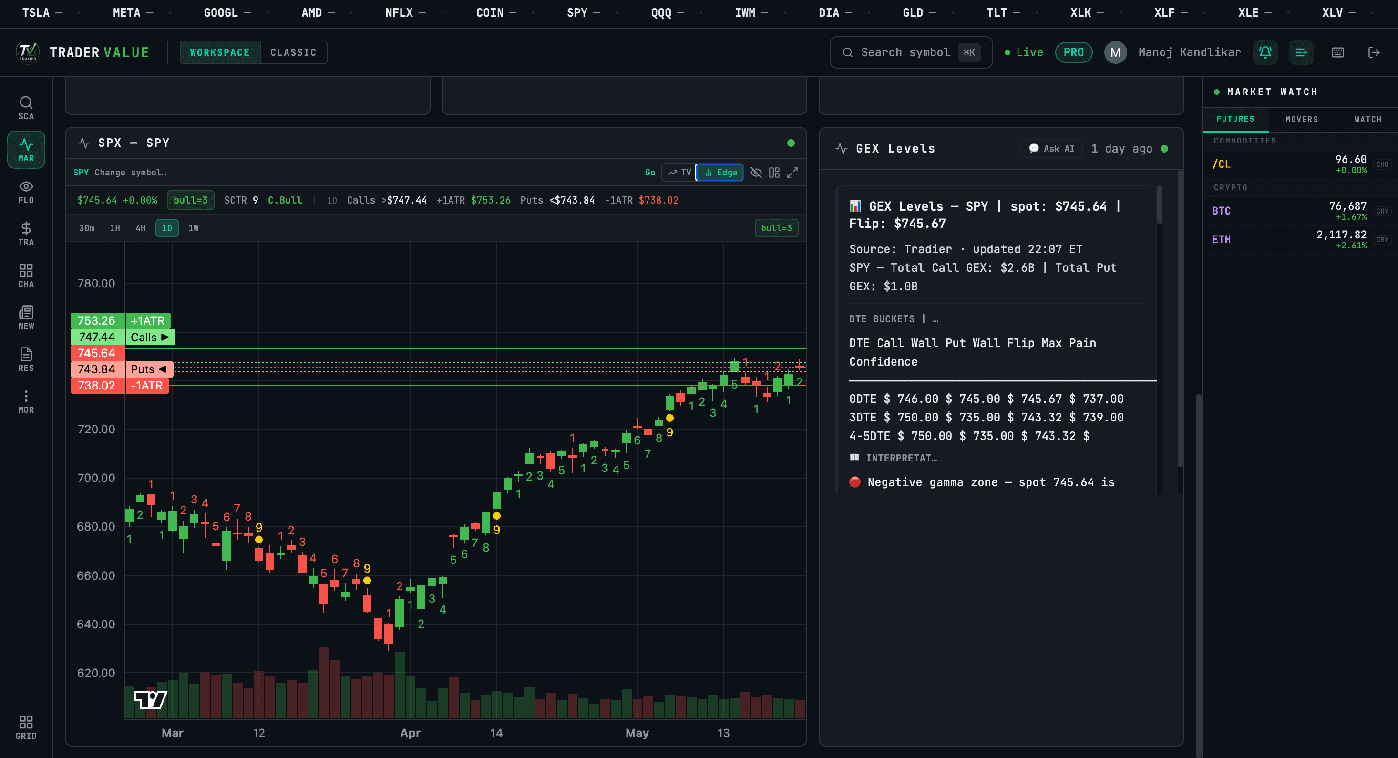
Task: Select NFLX in ticker strip
Action: [399, 12]
